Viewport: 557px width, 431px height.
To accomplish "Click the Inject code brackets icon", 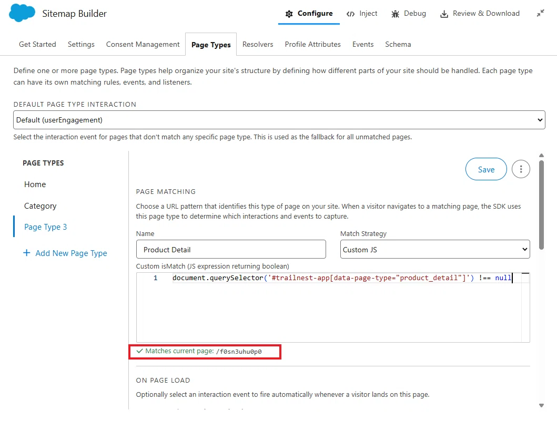I will 351,14.
